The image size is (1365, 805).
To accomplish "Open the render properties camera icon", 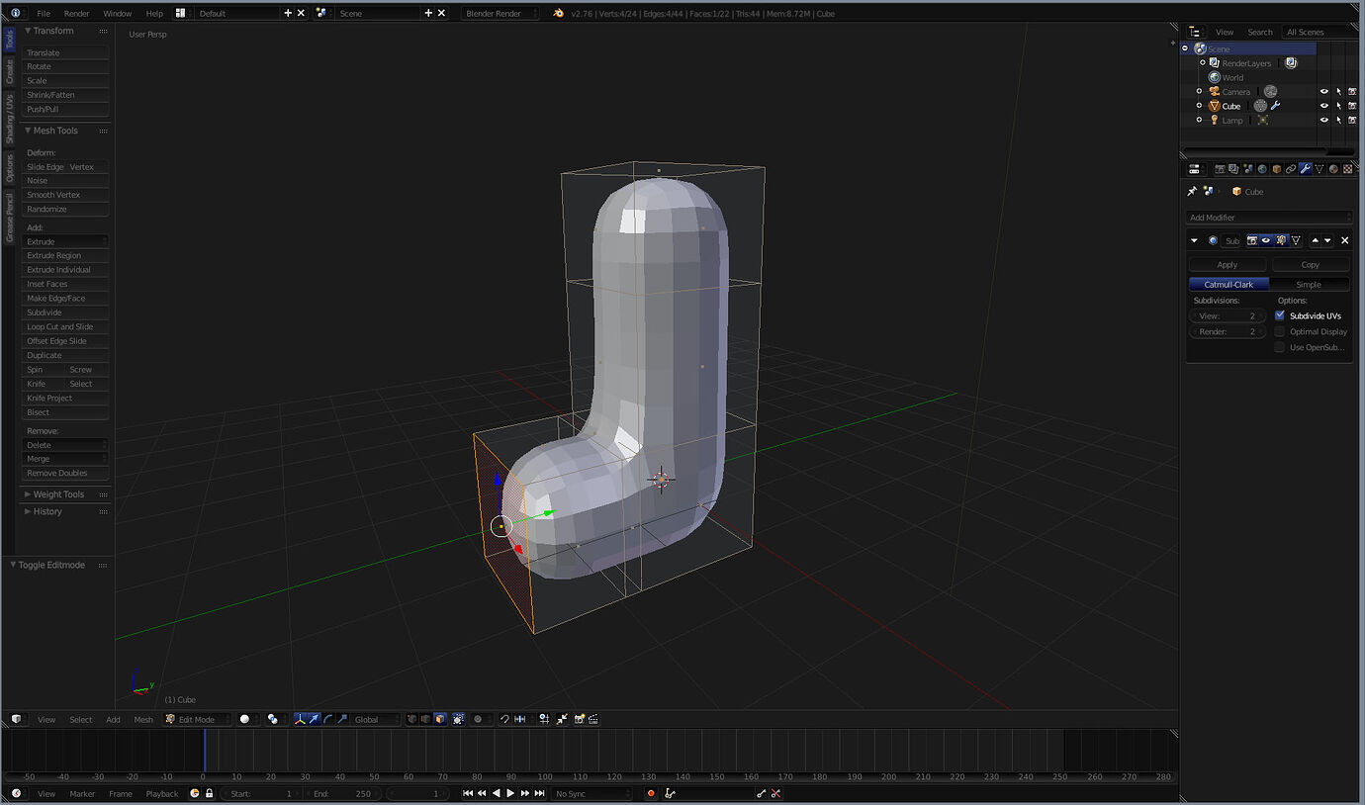I will pos(1220,169).
